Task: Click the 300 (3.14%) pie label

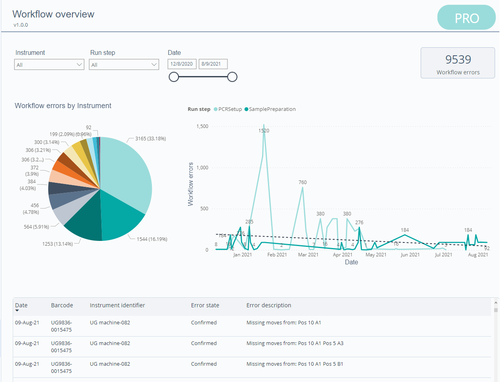Action: [47, 142]
